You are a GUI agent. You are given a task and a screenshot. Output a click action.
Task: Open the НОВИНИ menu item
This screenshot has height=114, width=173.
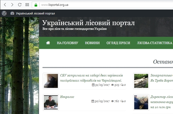click(92, 43)
